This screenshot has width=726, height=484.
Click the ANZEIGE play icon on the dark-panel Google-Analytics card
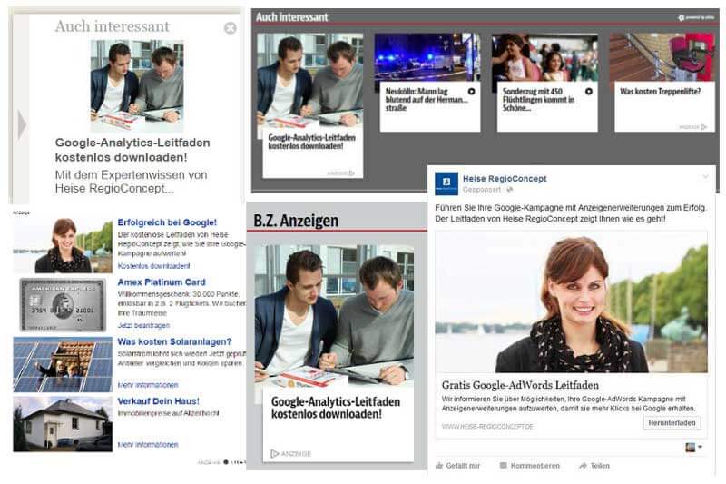pyautogui.click(x=352, y=173)
